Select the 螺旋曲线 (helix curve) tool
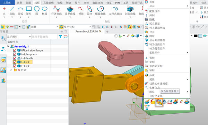Screen dimensions: 208x125 point(100,11)
